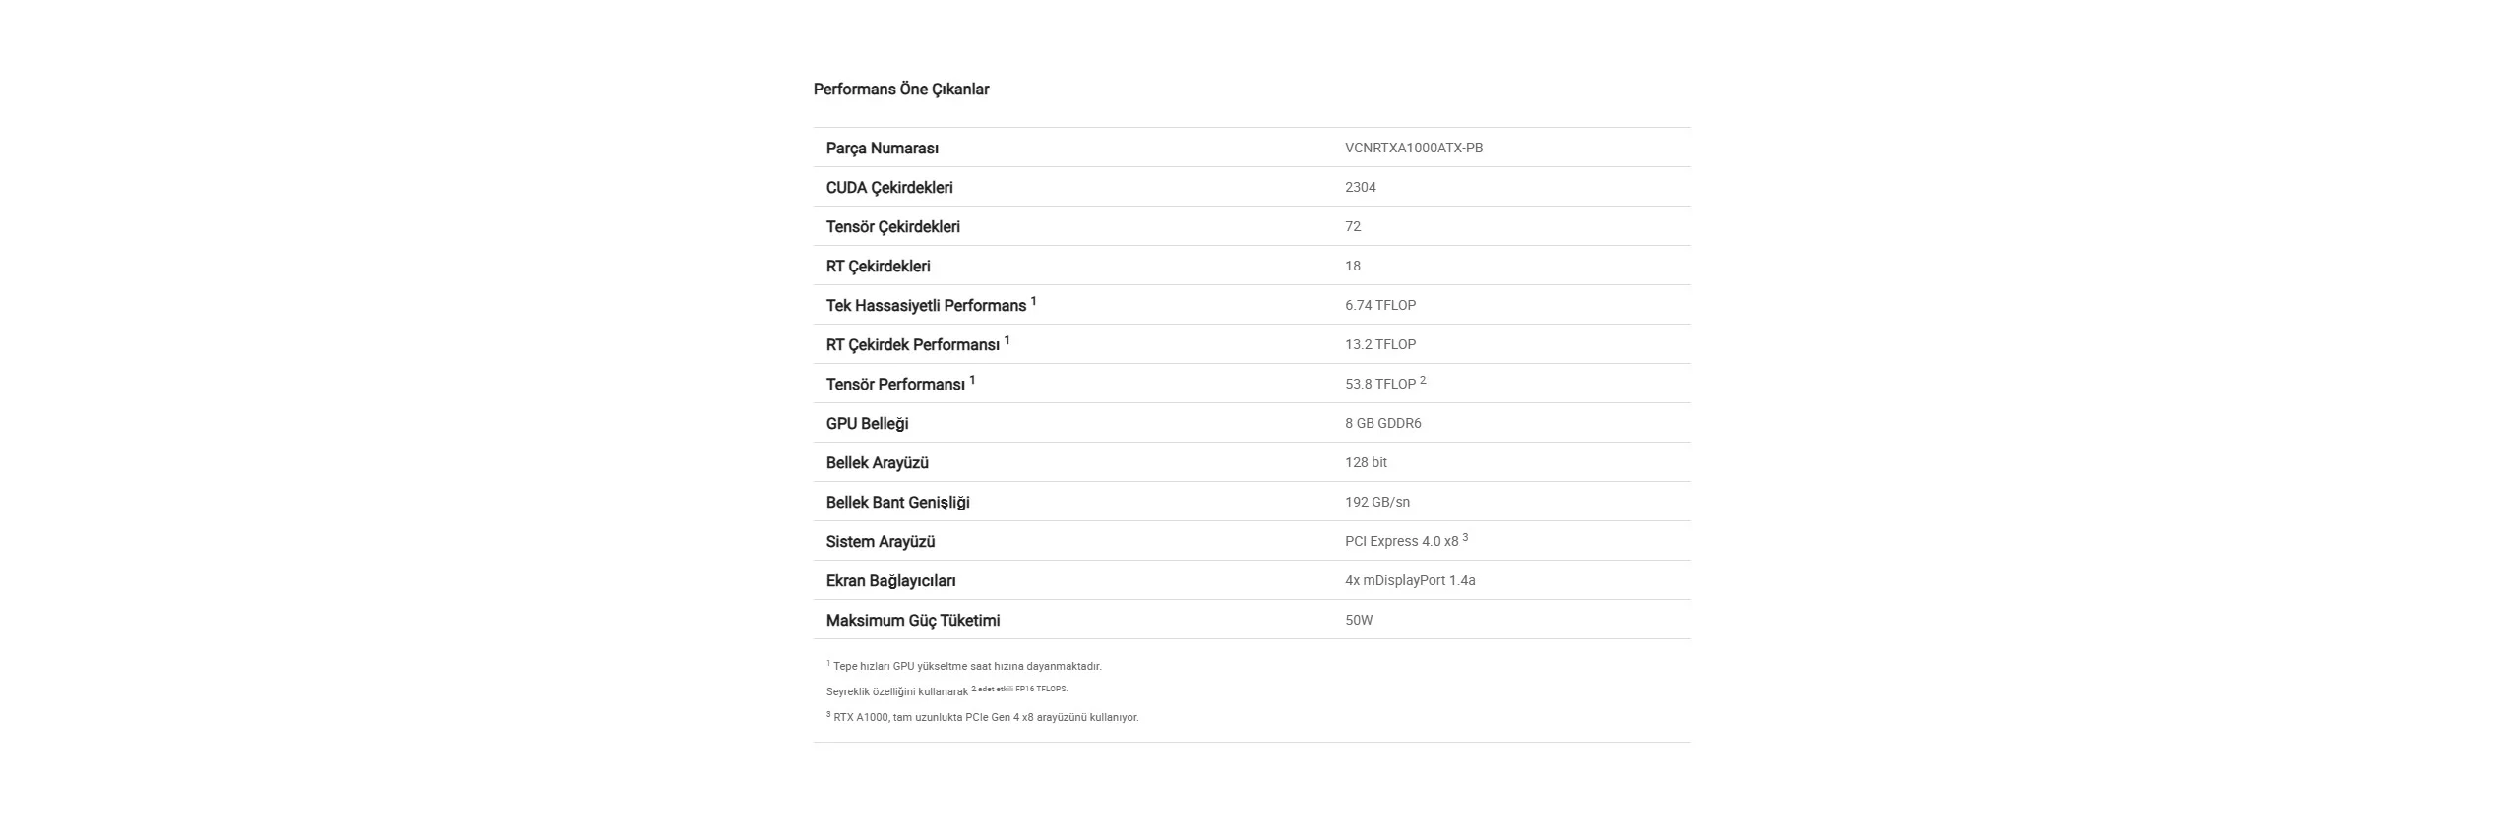The width and height of the screenshot is (2502, 840).
Task: Click the Ekran Bağlayıcıları label
Action: click(890, 581)
